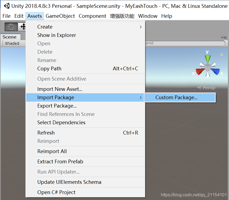Viewport: 229px width, 200px height.
Task: Select the Hand tool in the toolbar
Action: pyautogui.click(x=11, y=27)
